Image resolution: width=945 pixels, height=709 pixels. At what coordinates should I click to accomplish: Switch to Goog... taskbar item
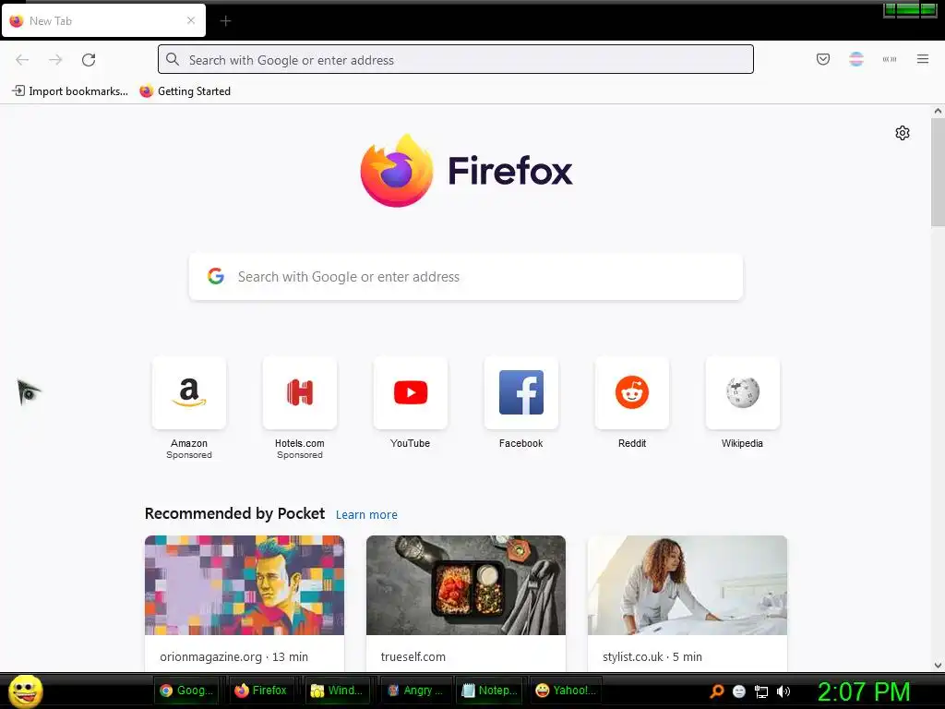click(186, 691)
